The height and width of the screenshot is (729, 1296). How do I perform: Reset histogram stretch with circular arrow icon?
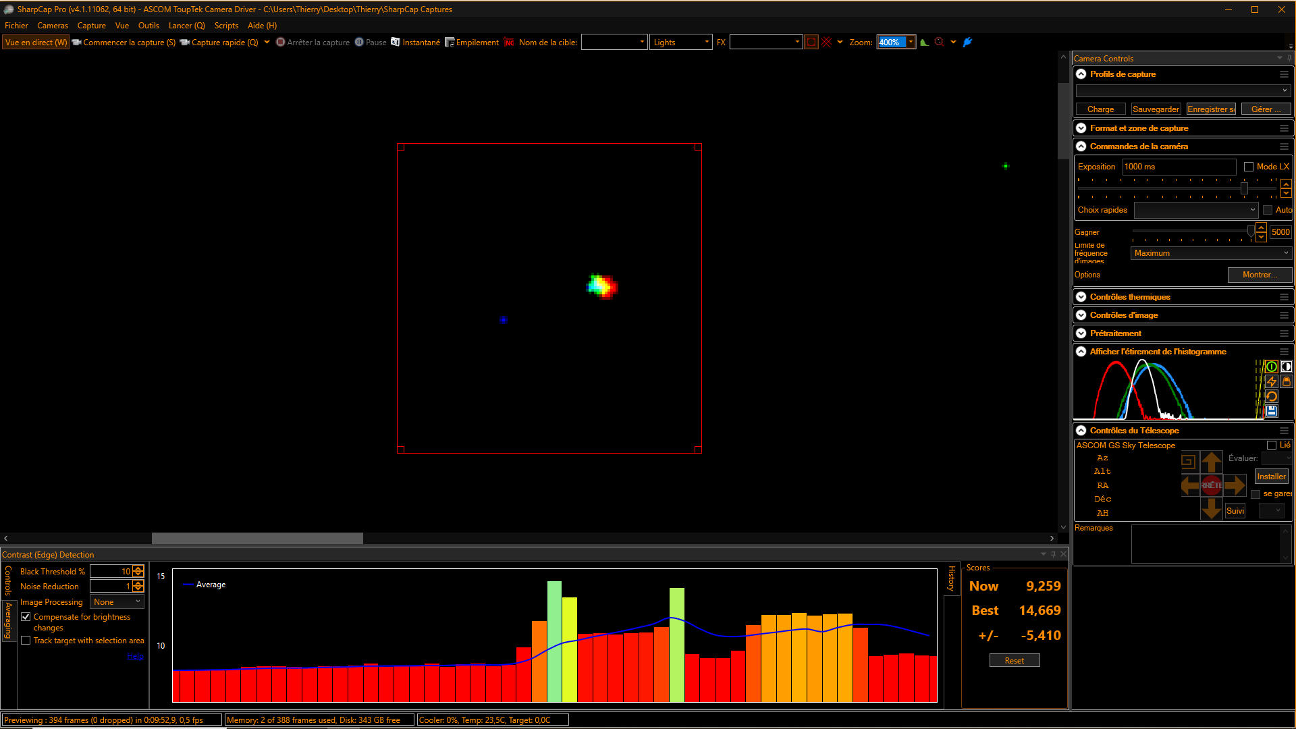click(x=1272, y=396)
